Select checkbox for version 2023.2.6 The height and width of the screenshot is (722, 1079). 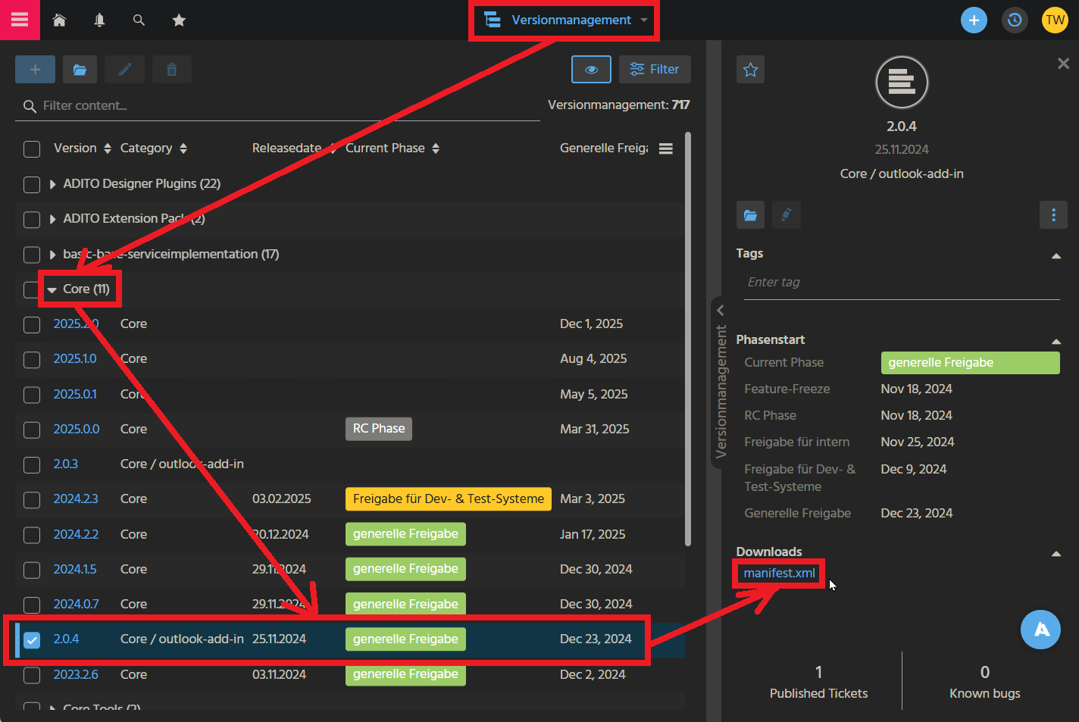(32, 674)
